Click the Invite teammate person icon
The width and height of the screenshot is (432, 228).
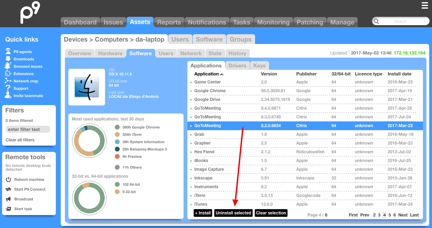(x=8, y=96)
